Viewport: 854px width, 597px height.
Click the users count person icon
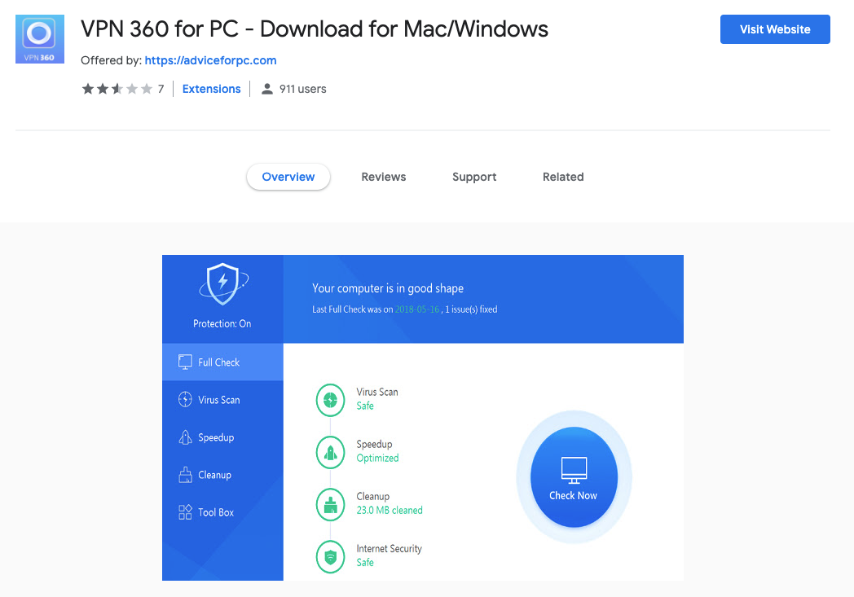pos(266,88)
